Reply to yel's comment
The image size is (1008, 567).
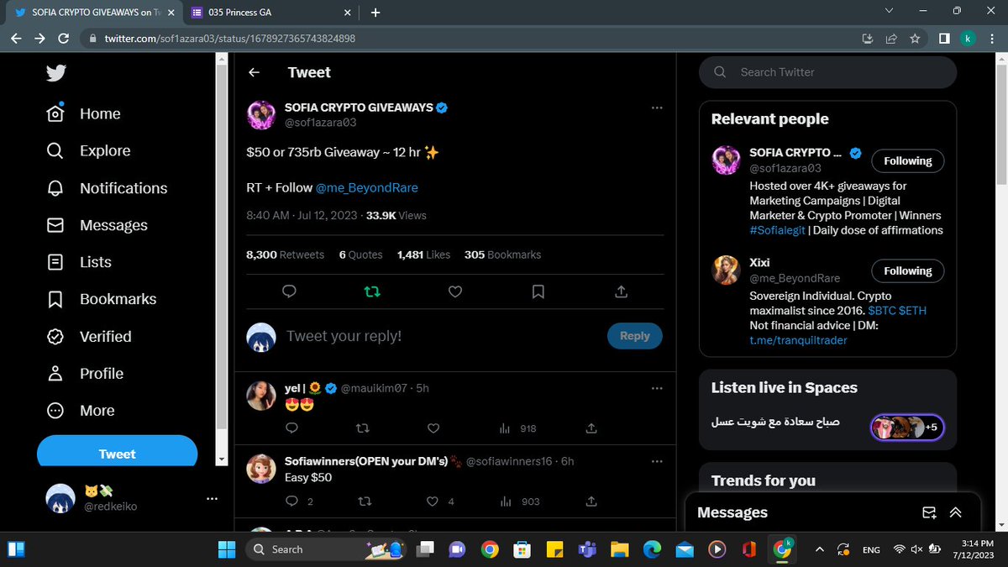(292, 428)
